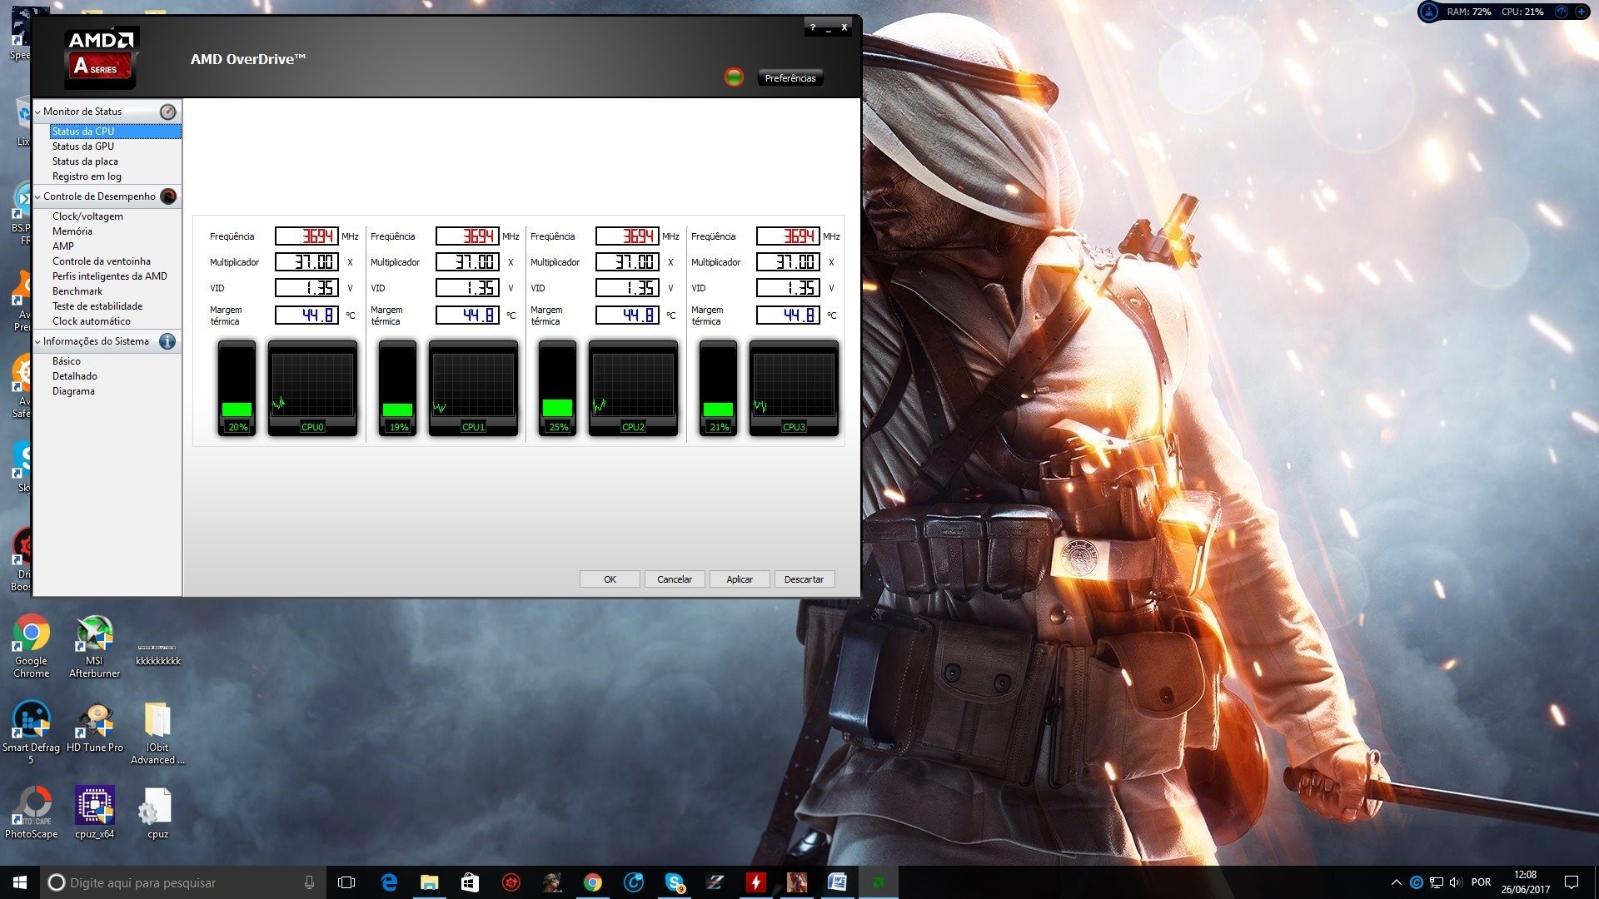Click the AMD OverDrive taskbar icon
The width and height of the screenshot is (1599, 899).
point(878,882)
